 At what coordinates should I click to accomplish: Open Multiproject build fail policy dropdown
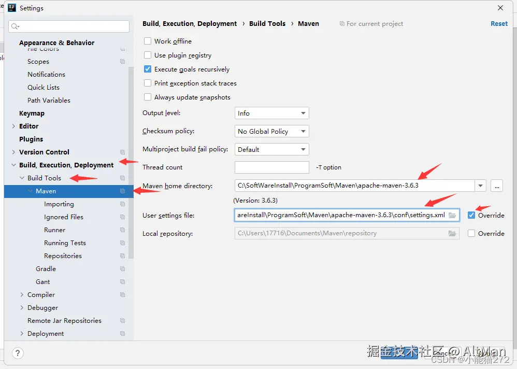[271, 149]
